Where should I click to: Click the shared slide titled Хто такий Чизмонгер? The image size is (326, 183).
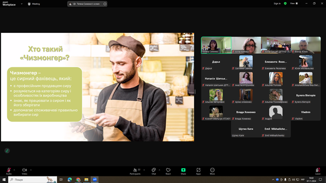pyautogui.click(x=97, y=87)
